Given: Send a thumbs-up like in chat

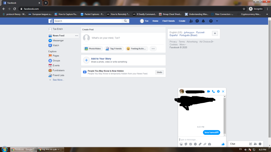Looking at the screenshot, I should (223, 144).
